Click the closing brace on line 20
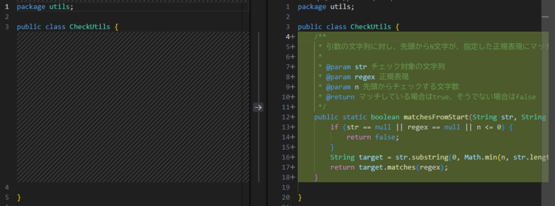The image size is (555, 206). click(300, 197)
